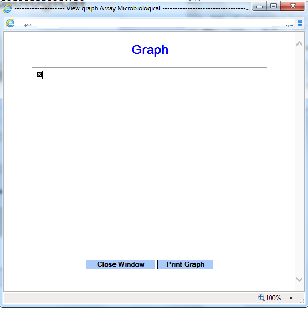Maximize the graph popup window
Screen dimensions: 308x309
point(273,6)
